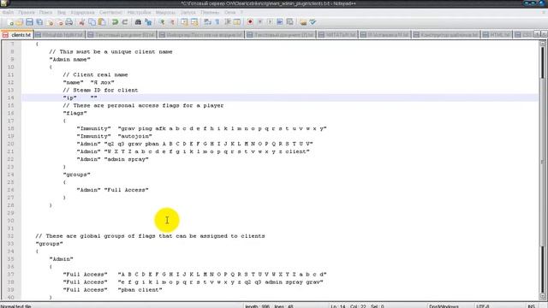Open the Правка menu
The height and width of the screenshot is (308, 548).
tap(27, 12)
